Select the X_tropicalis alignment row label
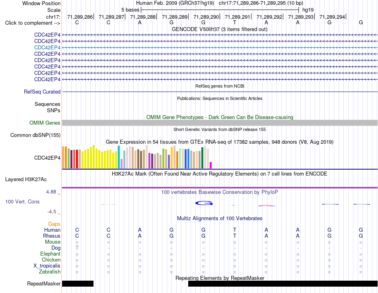 [x=47, y=266]
